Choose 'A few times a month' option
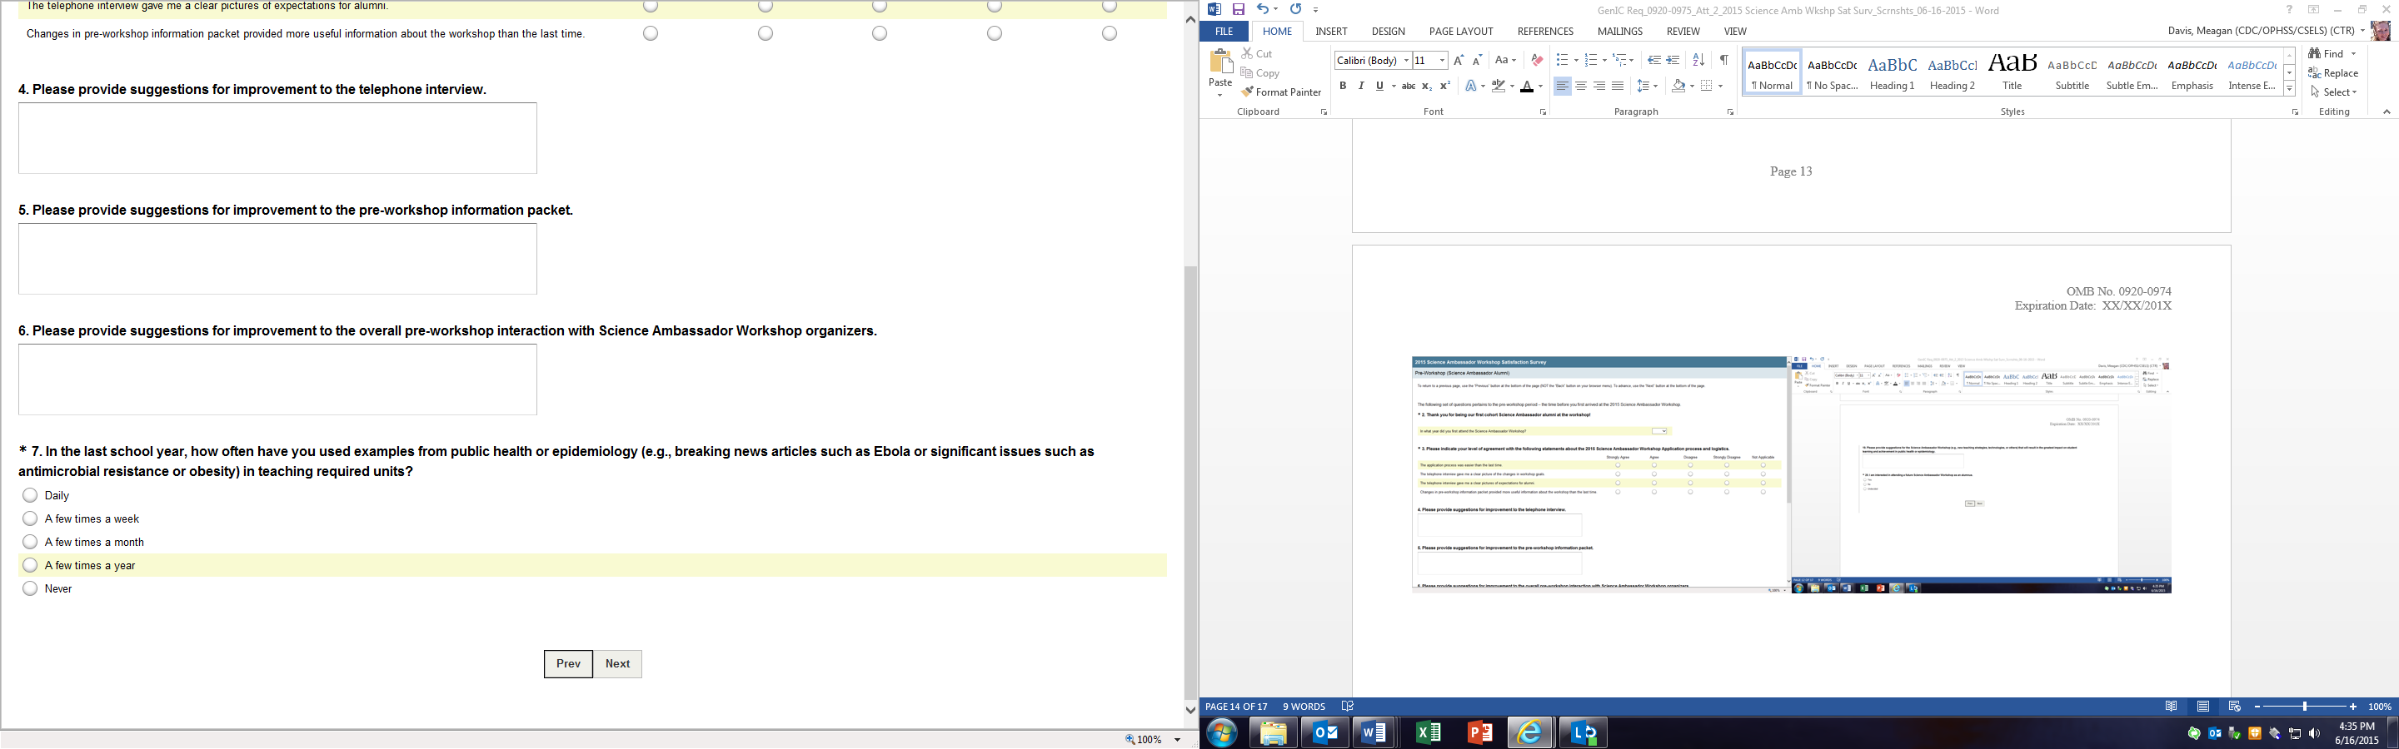The image size is (2399, 749). coord(30,542)
